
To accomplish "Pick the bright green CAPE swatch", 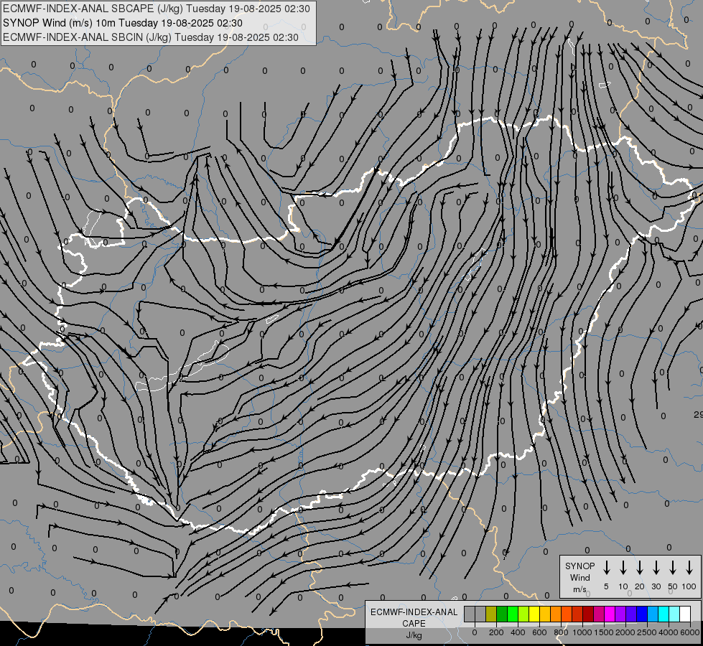I will 513,614.
